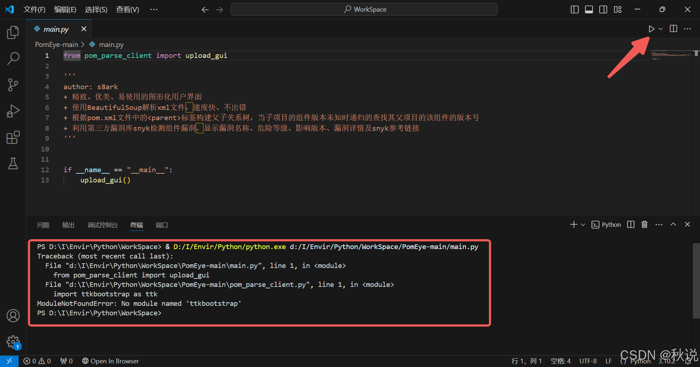Open terminal panel more actions ellipsis
Image resolution: width=700 pixels, height=367 pixels.
point(659,225)
